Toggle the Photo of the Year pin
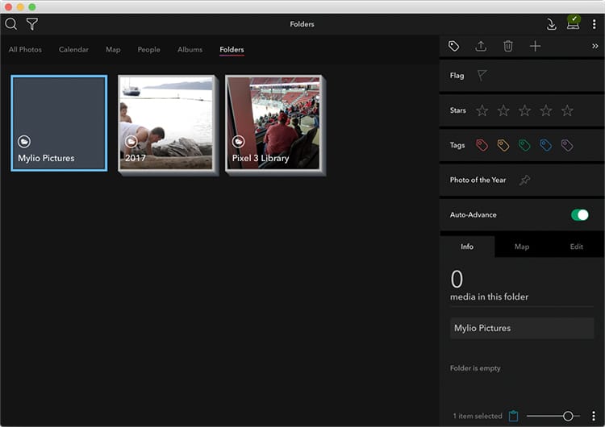 [524, 180]
